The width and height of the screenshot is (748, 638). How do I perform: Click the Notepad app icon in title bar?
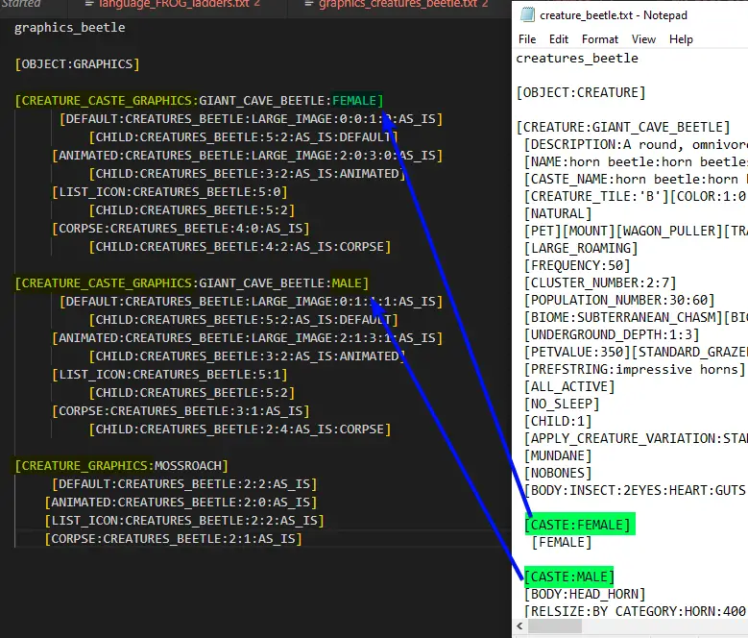527,15
